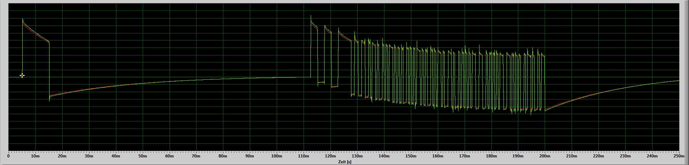This screenshot has width=689, height=165.
Task: Pick the "40m" axis tick label
Action: tap(116, 156)
